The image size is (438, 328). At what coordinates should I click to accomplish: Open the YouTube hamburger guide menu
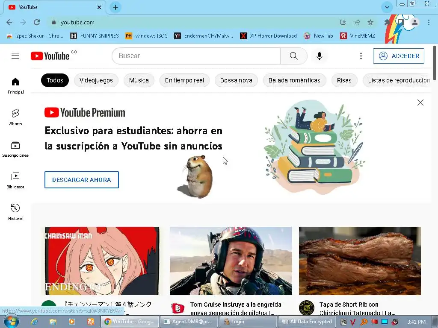(x=15, y=56)
